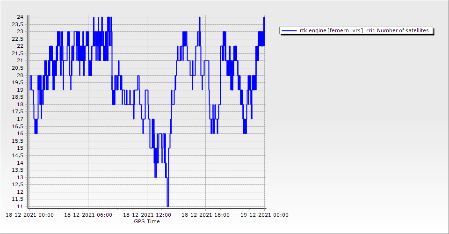
Task: Click the curve's final peak at right edge
Action: 264,18
